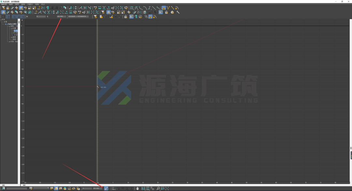
Task: Click the funnel filter icon in middle of second row
Action: pyautogui.click(x=103, y=12)
